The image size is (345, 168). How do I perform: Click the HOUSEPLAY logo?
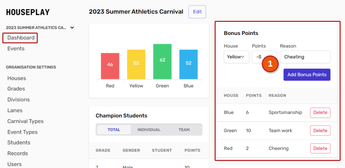point(28,12)
